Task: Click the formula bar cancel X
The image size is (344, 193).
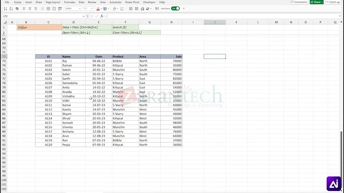Action: coord(92,16)
